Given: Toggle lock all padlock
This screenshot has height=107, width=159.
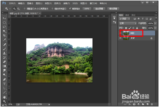Looking at the screenshot, I should 137,28.
